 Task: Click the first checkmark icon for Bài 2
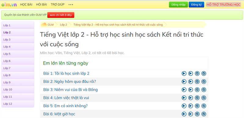click(x=197, y=81)
